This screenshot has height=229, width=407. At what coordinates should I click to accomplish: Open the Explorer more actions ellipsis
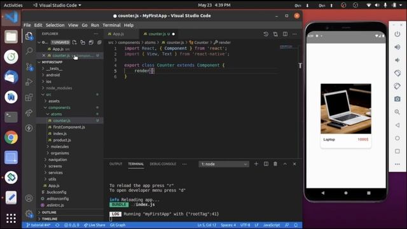96,34
